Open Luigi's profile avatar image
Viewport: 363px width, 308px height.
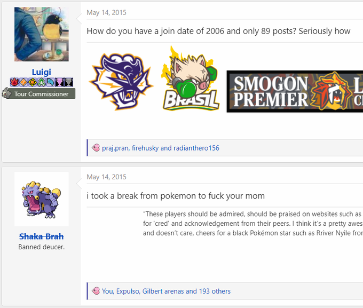41,34
